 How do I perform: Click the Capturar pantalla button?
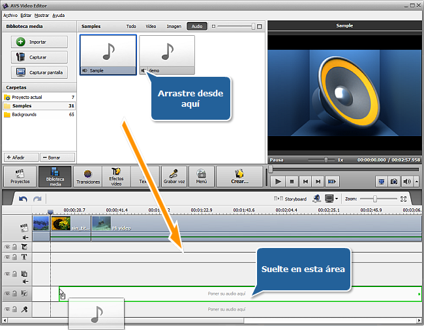[x=39, y=72]
